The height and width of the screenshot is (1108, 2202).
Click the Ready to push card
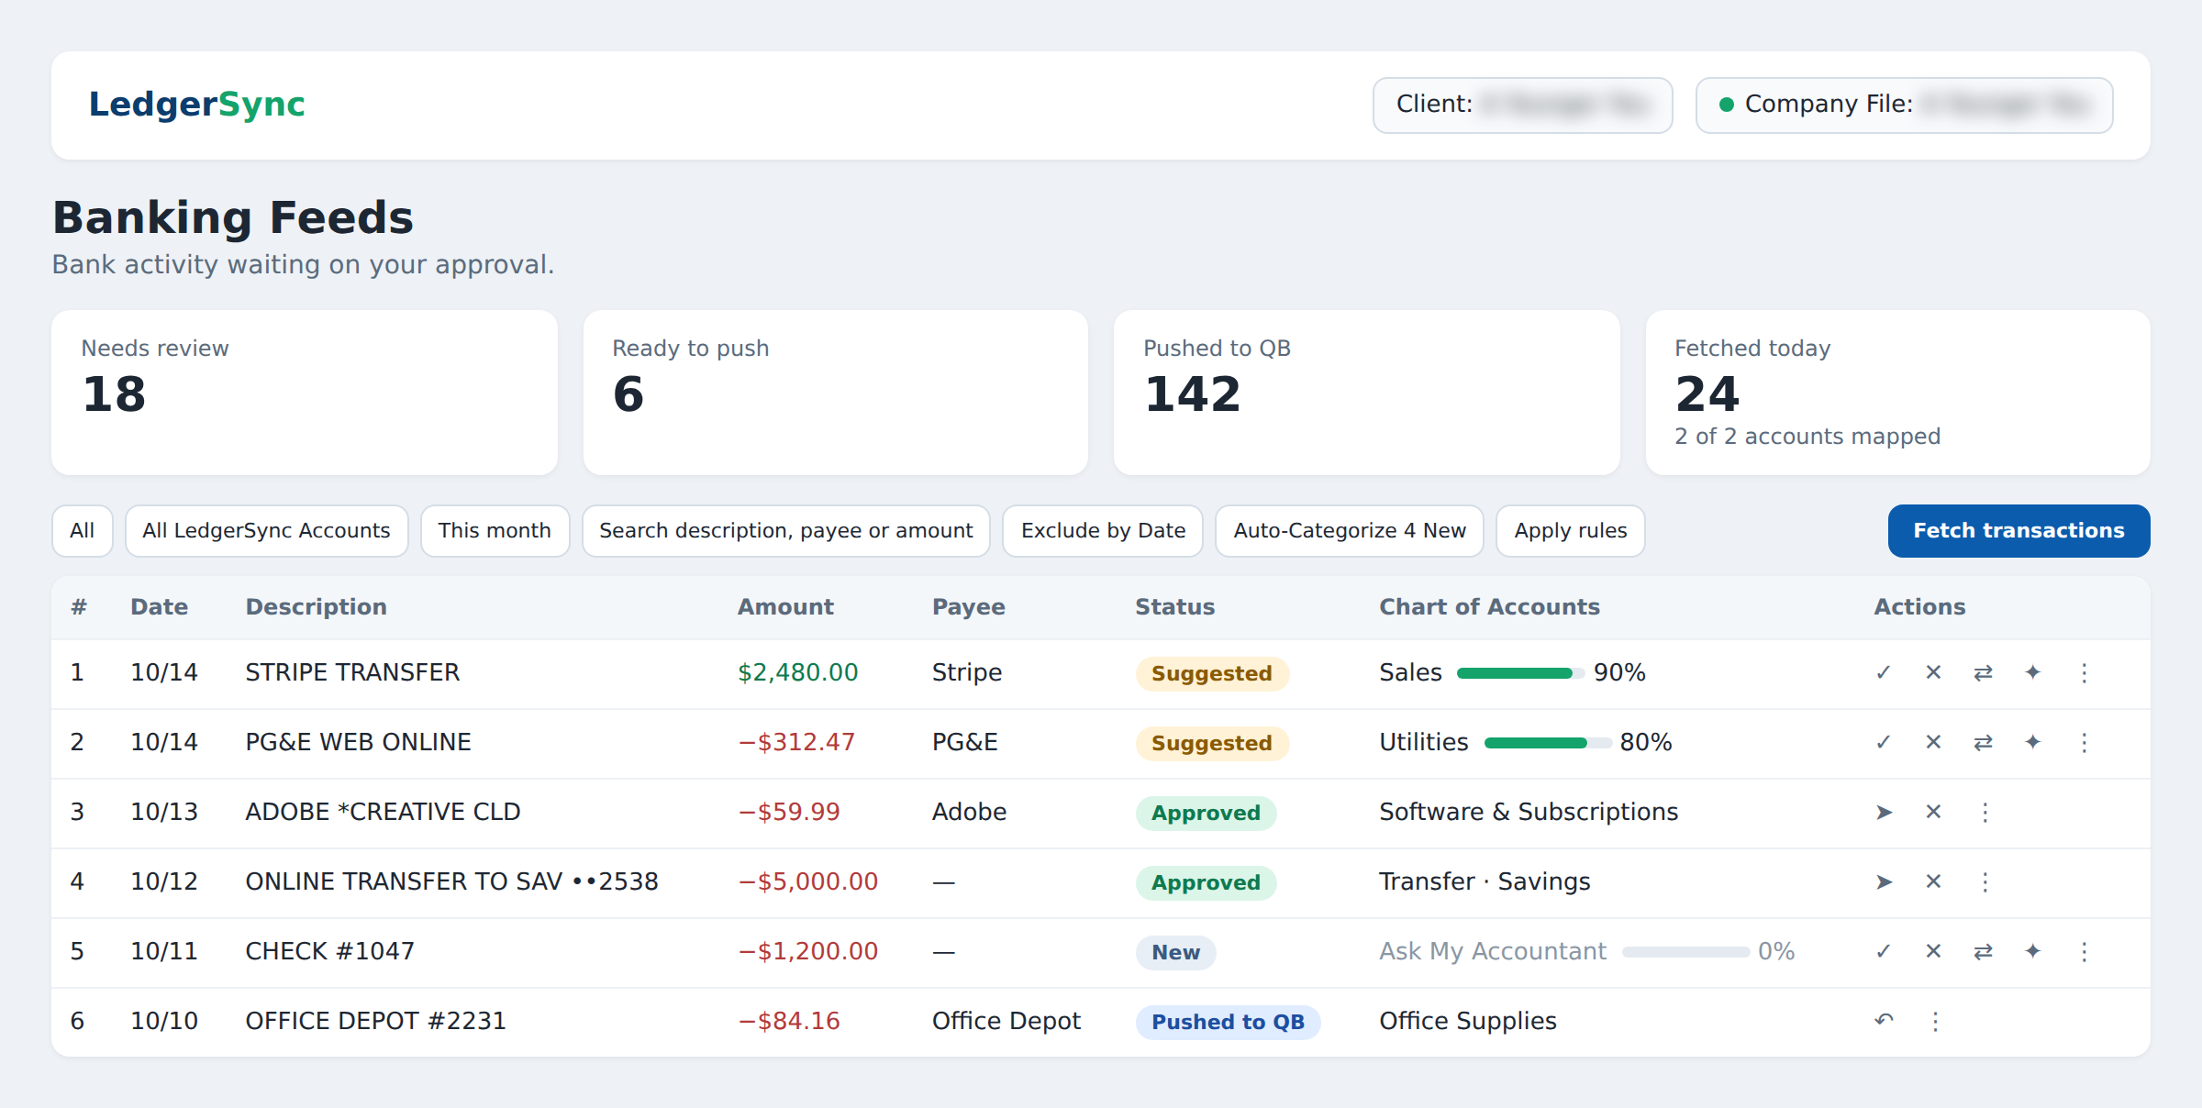click(x=835, y=393)
